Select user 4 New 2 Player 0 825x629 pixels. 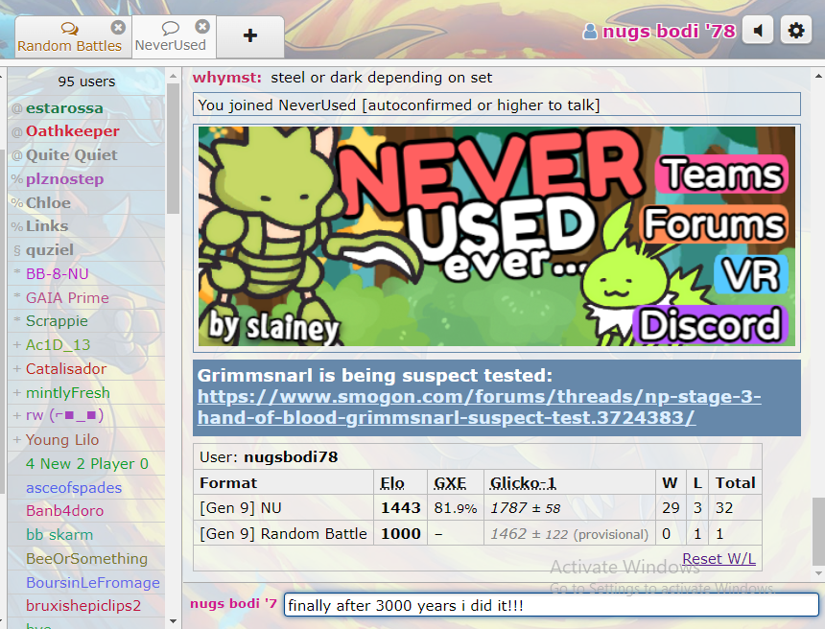point(86,464)
